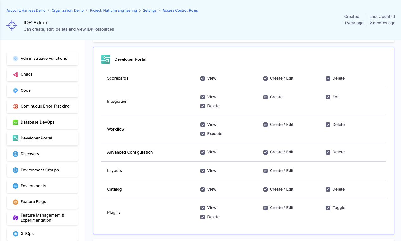This screenshot has height=241, width=401.
Task: Click the Chaos module icon
Action: tap(16, 74)
